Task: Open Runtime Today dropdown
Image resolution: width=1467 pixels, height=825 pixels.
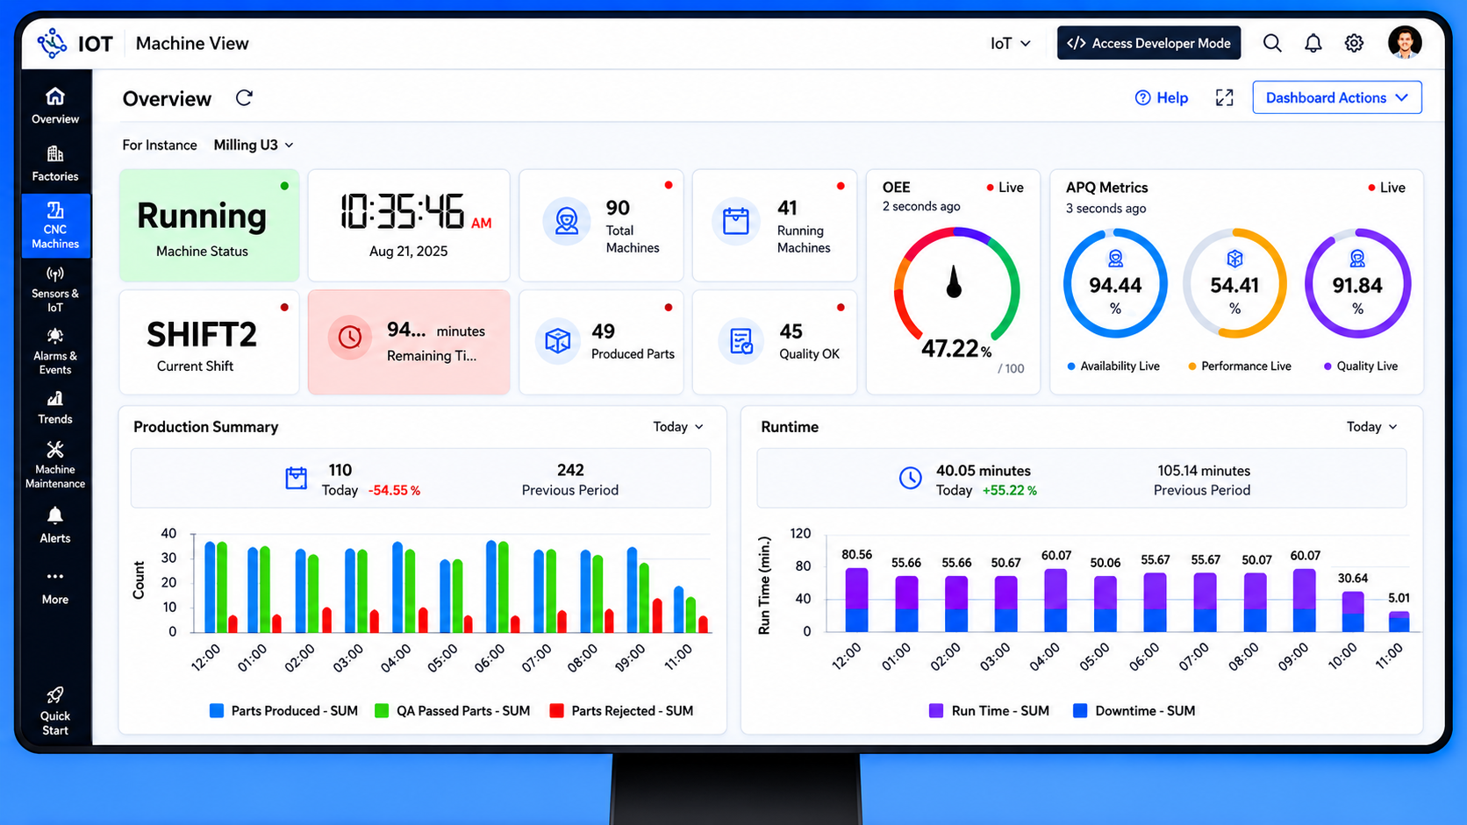Action: (x=1372, y=427)
